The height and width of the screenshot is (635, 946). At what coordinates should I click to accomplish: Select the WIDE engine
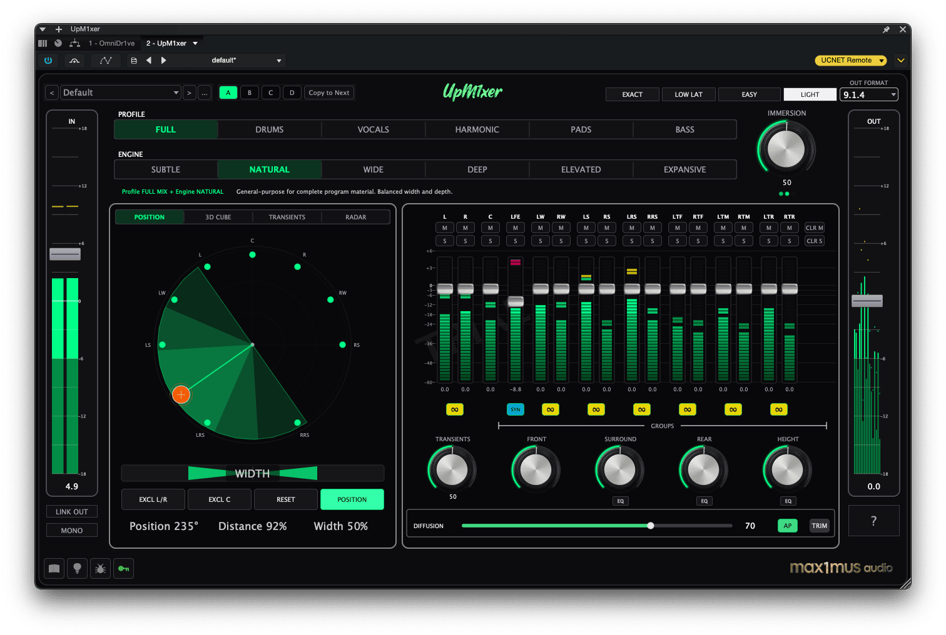[x=374, y=169]
